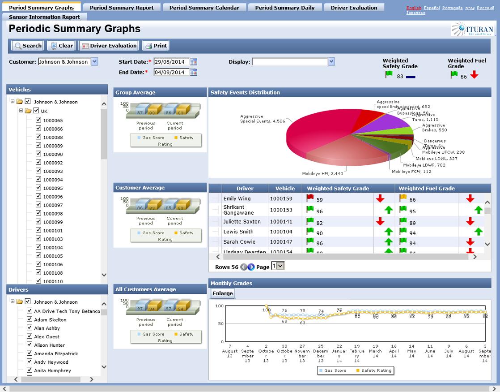Uncheck driver Adam Skelton checkbox
This screenshot has width=500, height=392.
pyautogui.click(x=30, y=319)
